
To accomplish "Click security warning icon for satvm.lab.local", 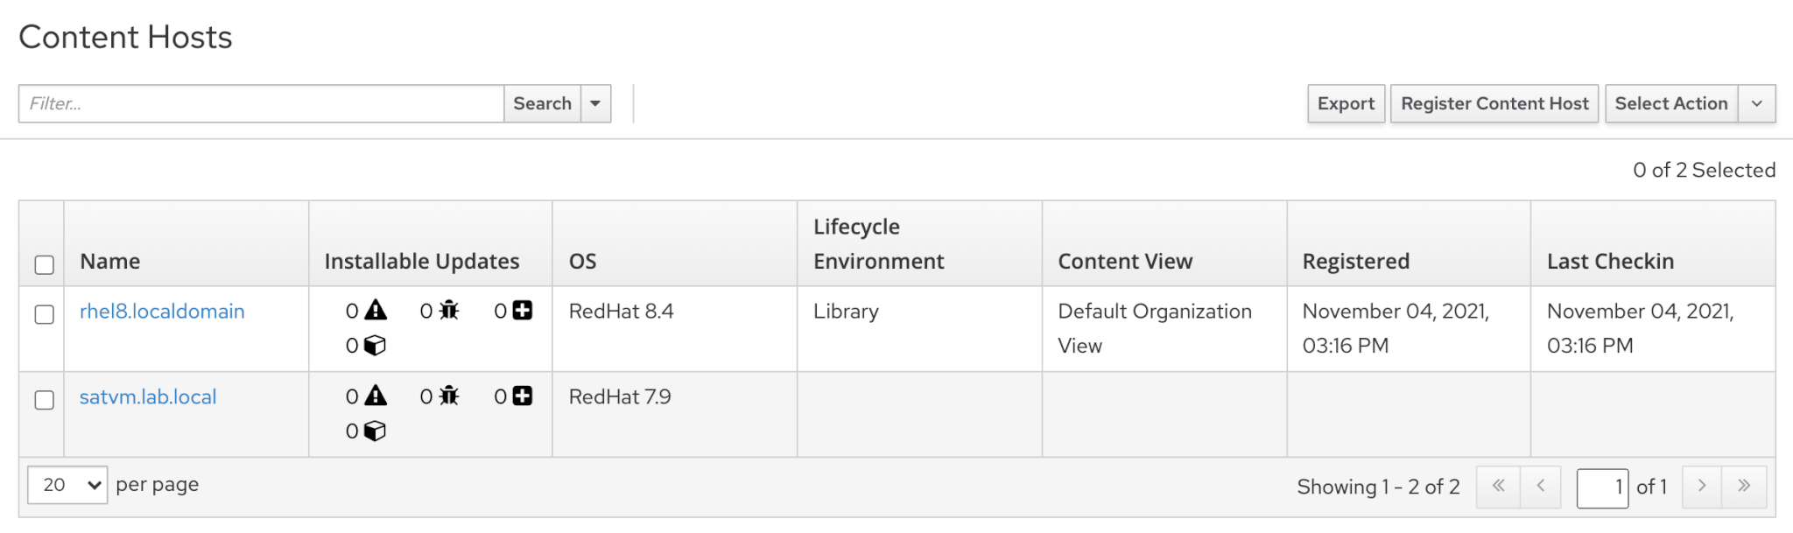I will coord(376,396).
